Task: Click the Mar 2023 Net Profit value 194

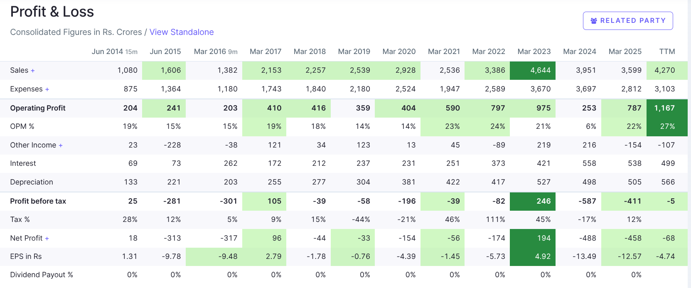Action: coord(543,238)
